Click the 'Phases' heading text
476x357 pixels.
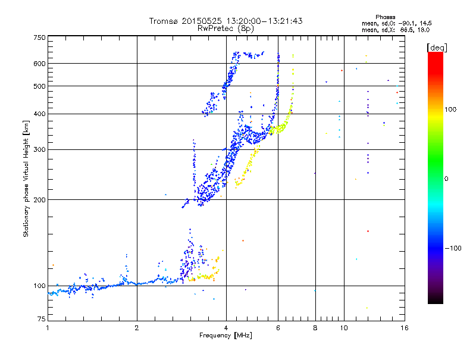[x=385, y=17]
